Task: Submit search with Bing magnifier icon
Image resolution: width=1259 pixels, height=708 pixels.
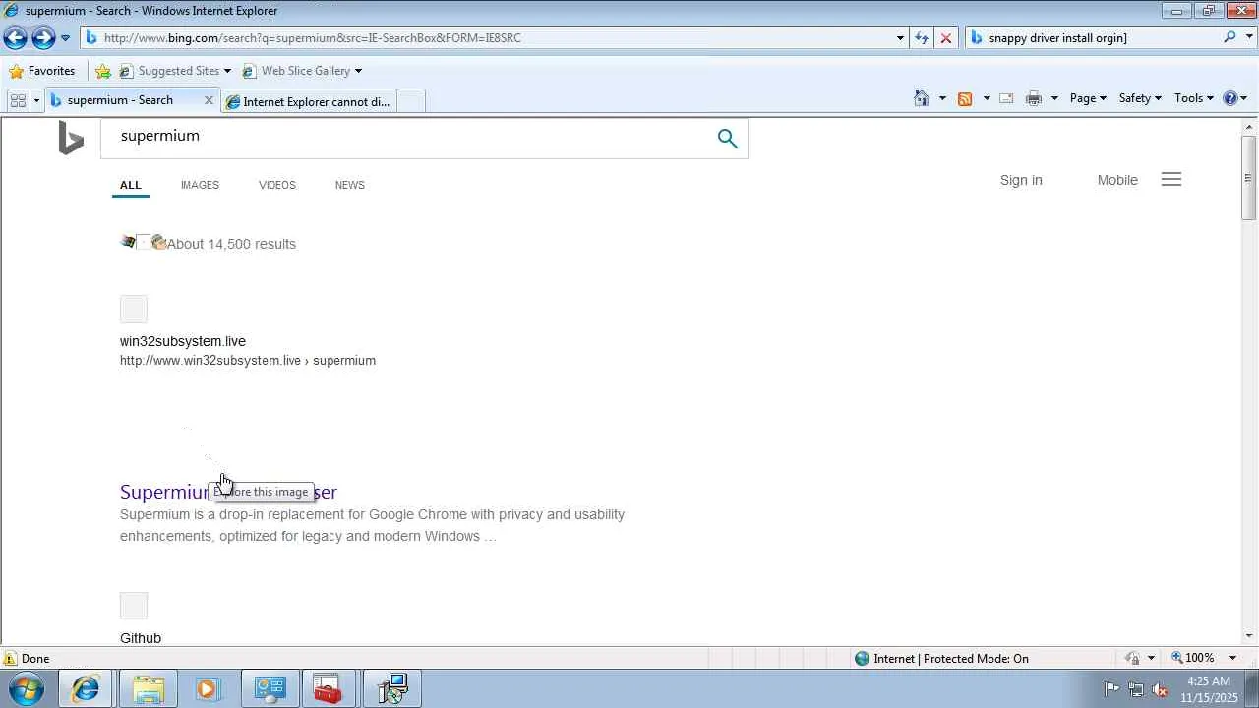Action: click(x=727, y=139)
